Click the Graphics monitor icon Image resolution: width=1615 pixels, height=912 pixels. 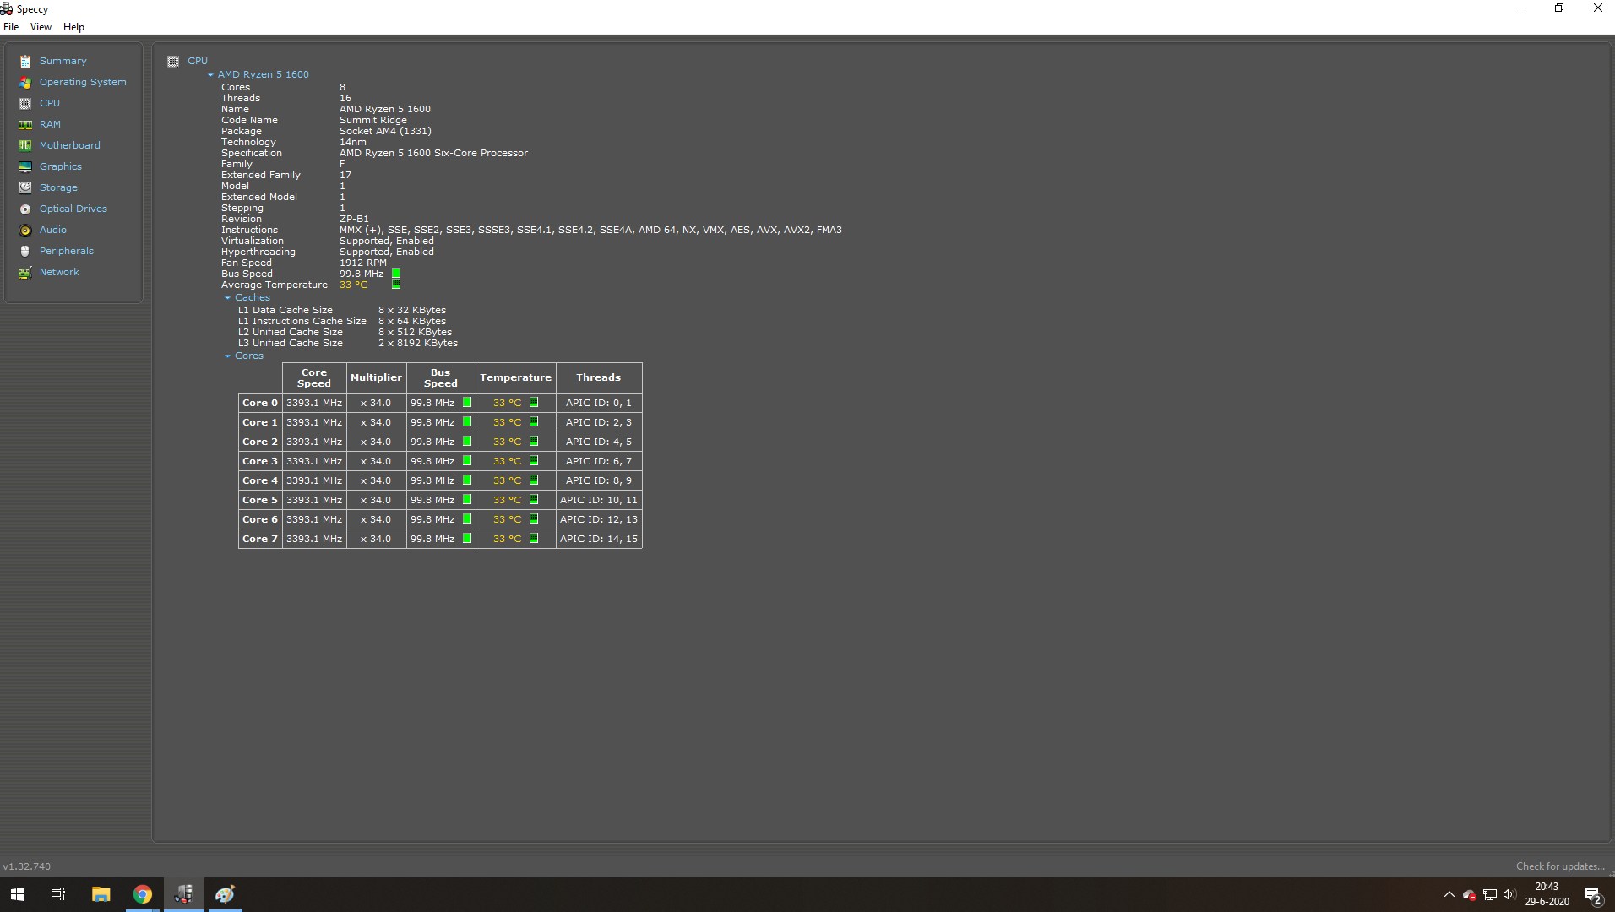(x=25, y=166)
